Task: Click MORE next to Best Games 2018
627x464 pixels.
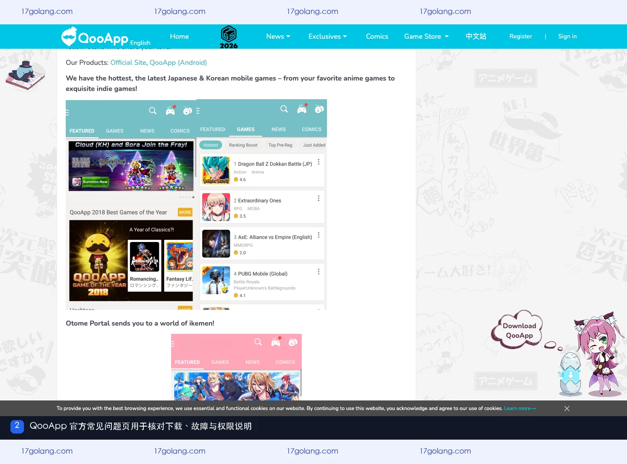Action: [185, 212]
